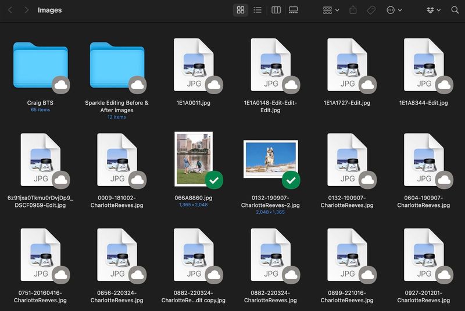Select 0132-190907-CharlotteReeves.jpg file icon
465x311 pixels.
click(347, 160)
